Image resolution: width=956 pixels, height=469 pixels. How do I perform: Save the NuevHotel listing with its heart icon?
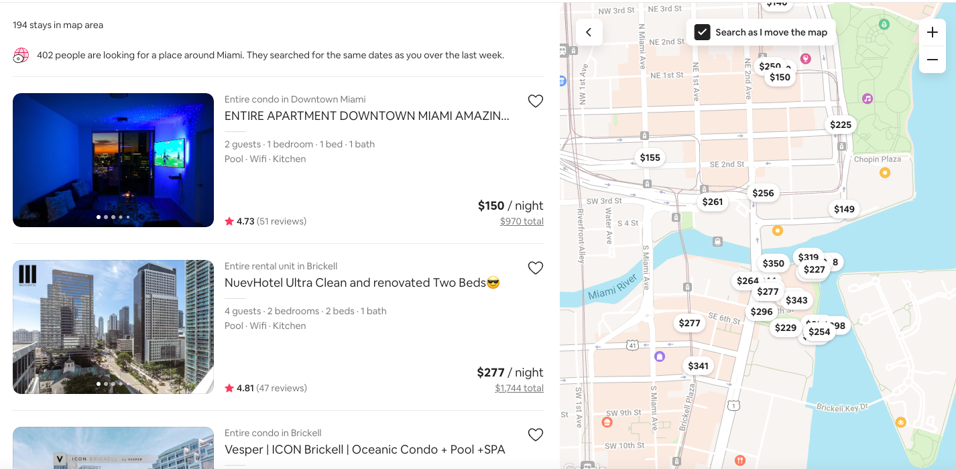point(535,268)
